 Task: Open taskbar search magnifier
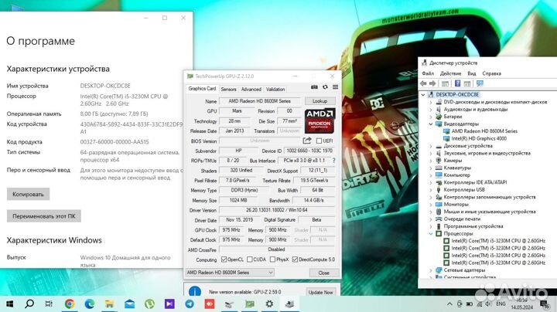point(29,304)
